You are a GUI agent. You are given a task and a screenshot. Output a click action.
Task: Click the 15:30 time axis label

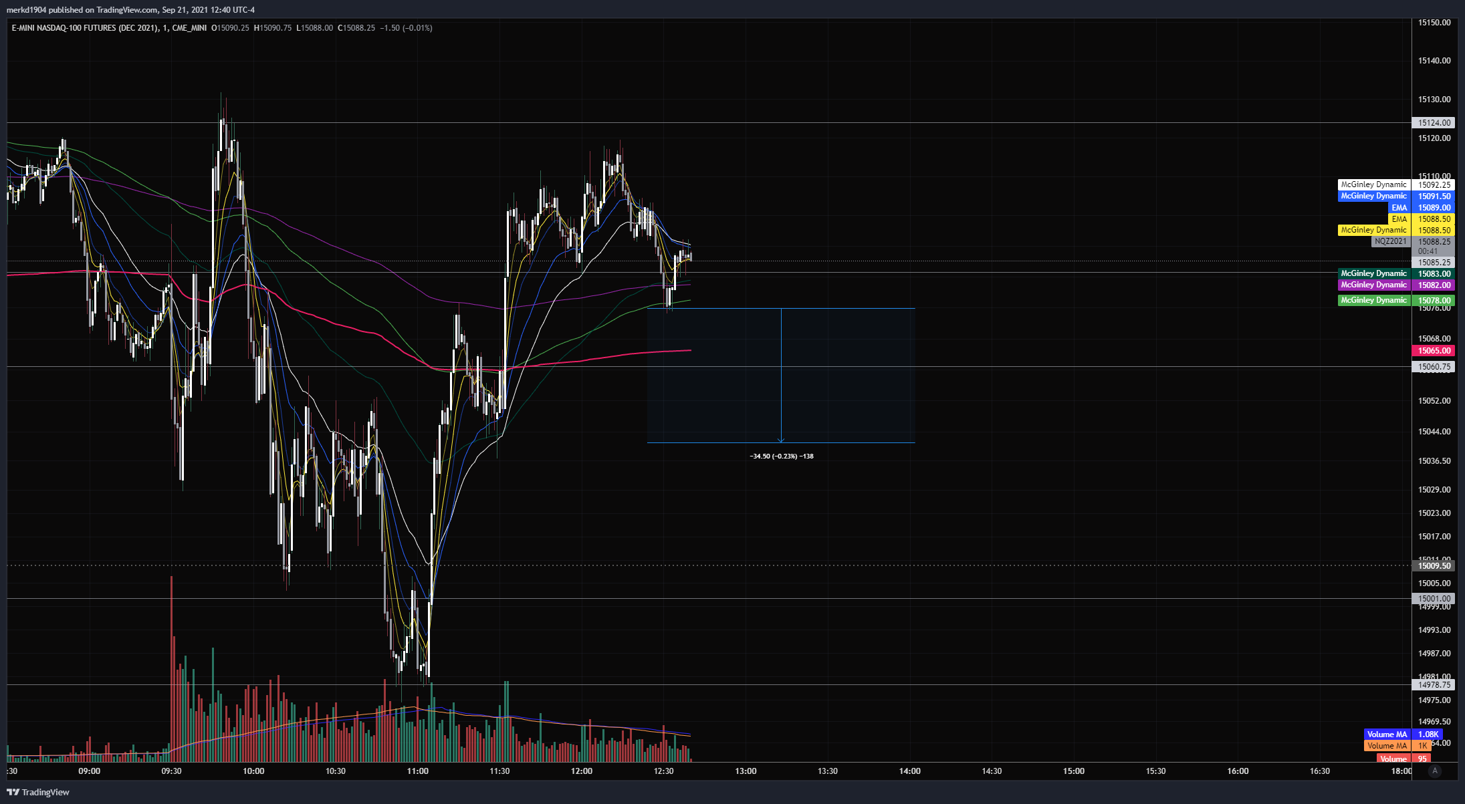coord(1155,771)
